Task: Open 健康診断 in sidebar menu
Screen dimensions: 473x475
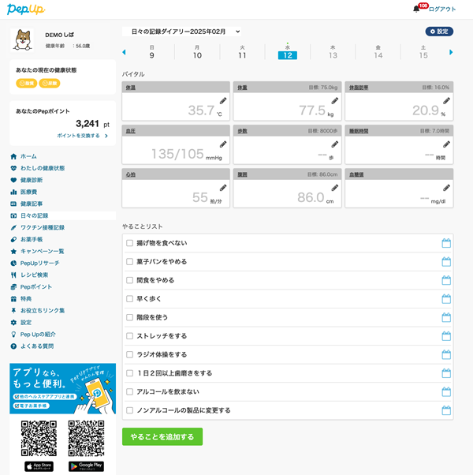Action: click(x=32, y=180)
